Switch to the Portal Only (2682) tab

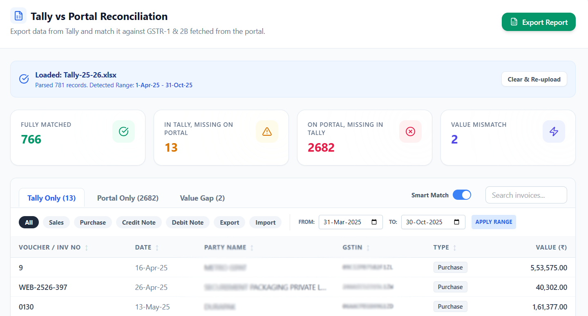click(x=127, y=198)
